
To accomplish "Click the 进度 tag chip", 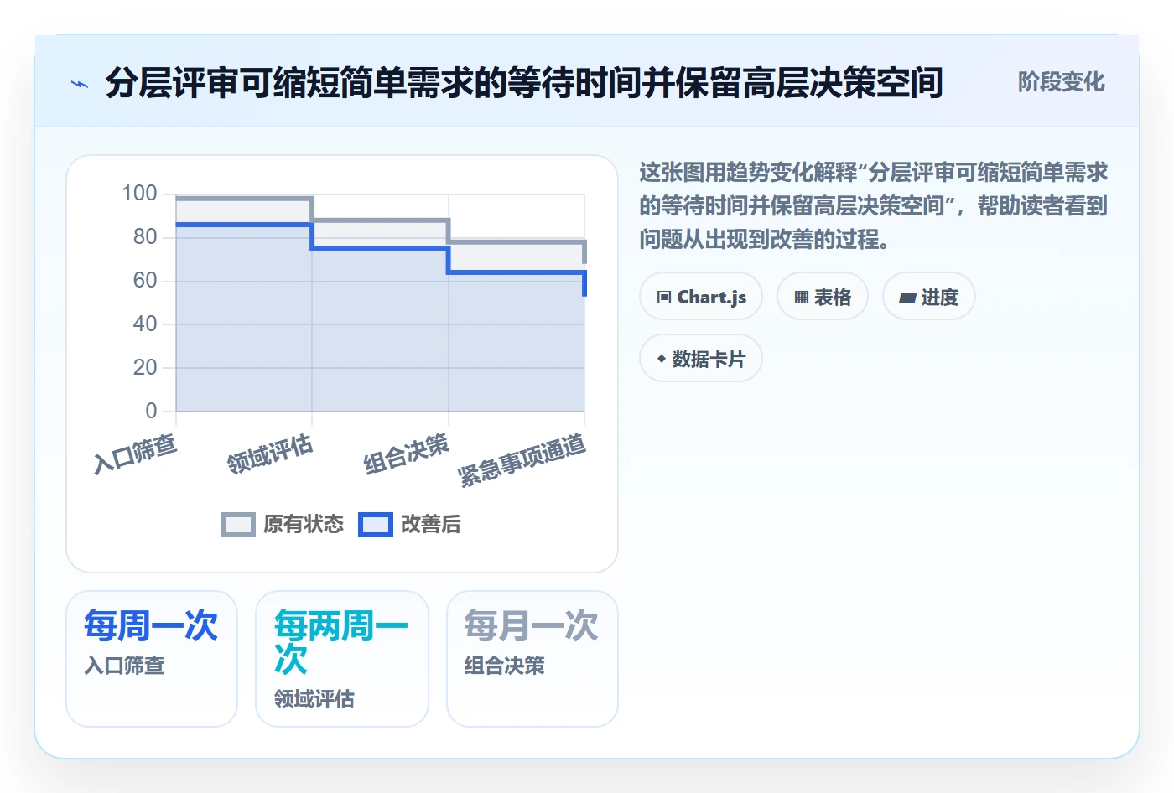I will pos(928,297).
